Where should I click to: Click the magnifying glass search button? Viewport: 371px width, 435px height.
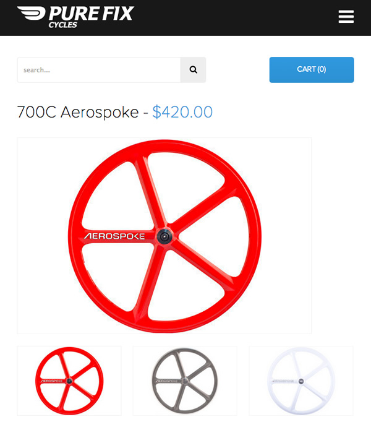(x=194, y=70)
